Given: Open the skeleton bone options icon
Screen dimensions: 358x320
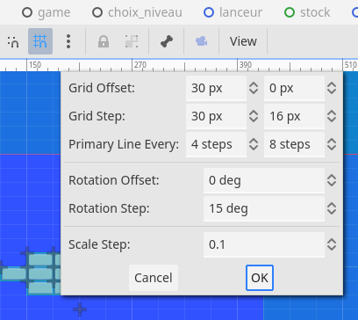Looking at the screenshot, I should point(167,41).
